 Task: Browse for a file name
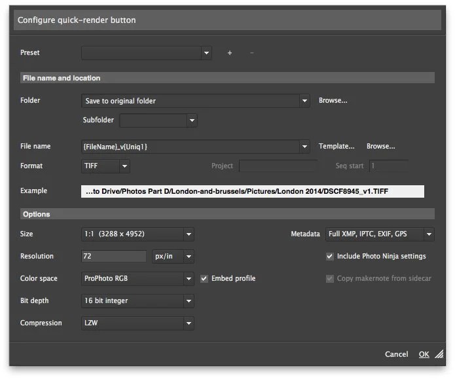point(381,146)
